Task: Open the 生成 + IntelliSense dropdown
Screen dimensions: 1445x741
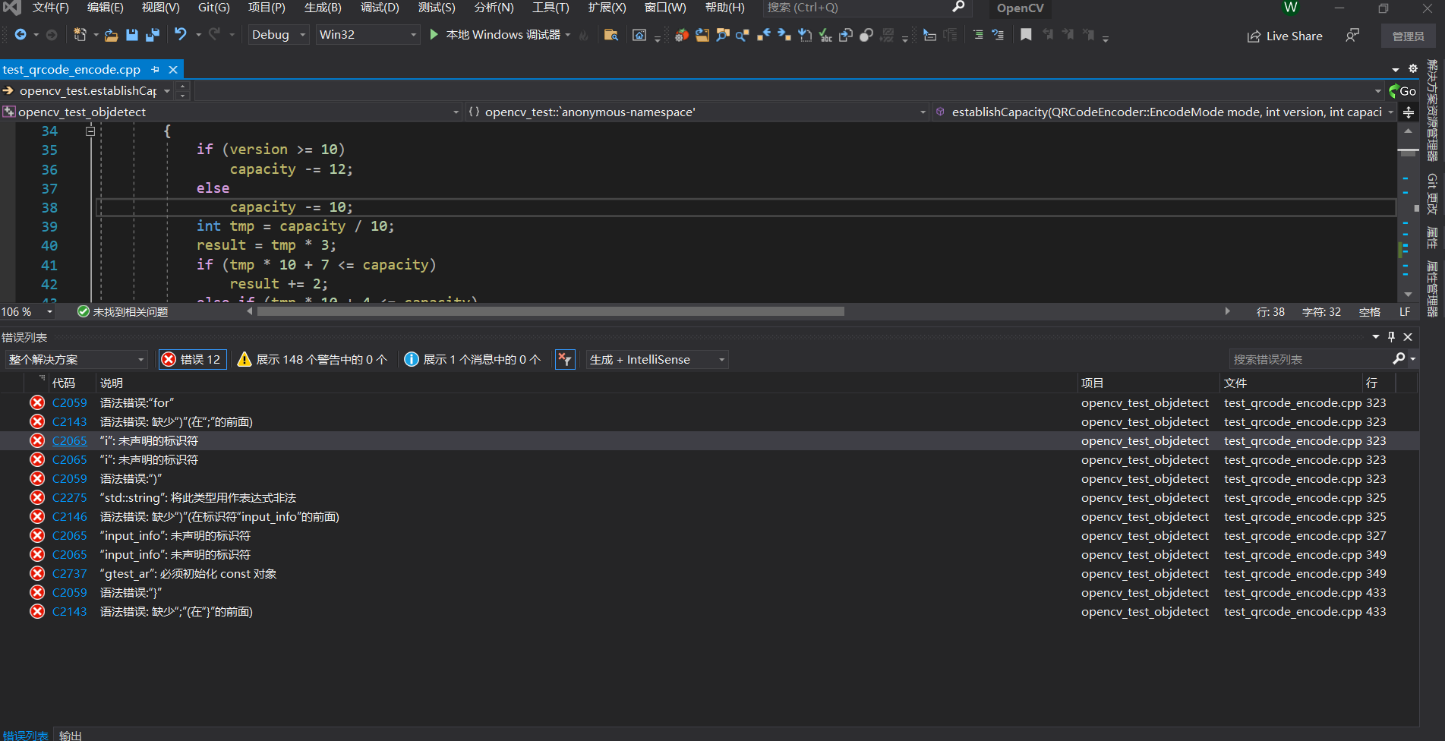Action: click(658, 360)
